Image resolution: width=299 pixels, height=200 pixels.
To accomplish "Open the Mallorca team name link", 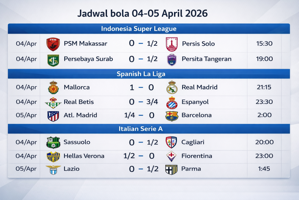I will pos(77,87).
